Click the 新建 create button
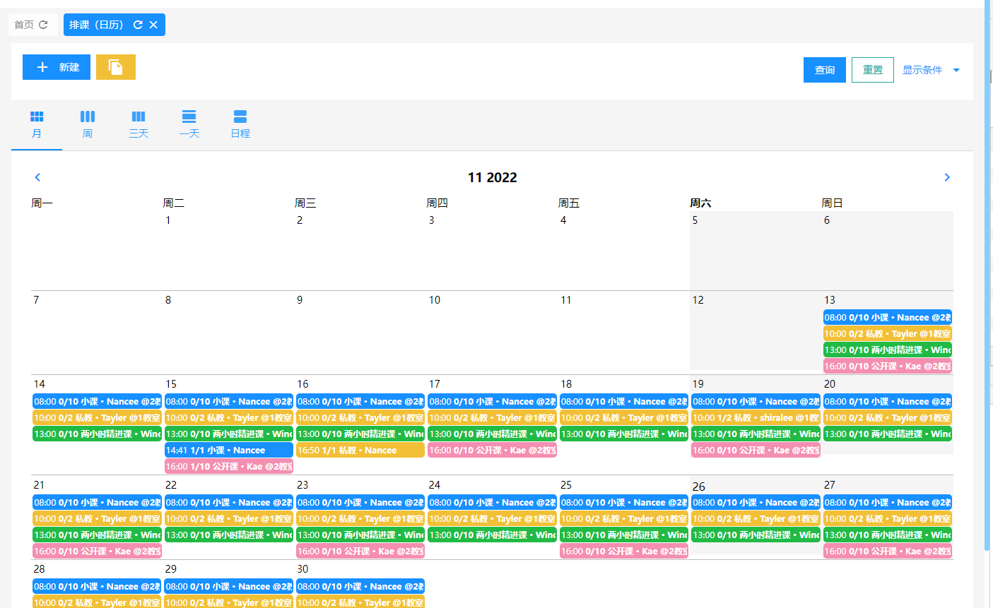The image size is (993, 608). (x=57, y=67)
